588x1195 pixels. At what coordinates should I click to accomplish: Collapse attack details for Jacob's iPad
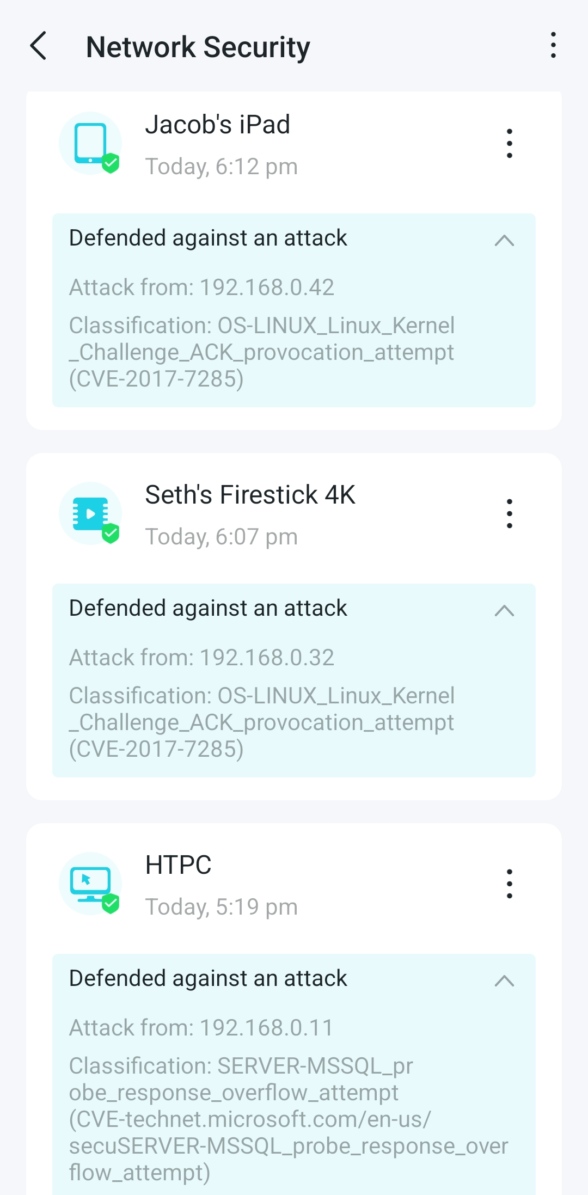coord(504,240)
